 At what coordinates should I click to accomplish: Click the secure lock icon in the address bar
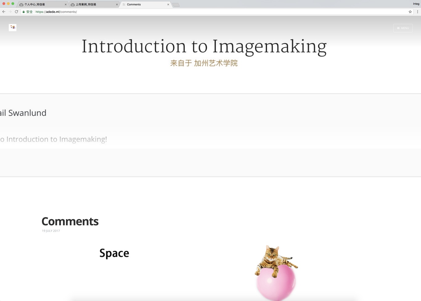[23, 12]
